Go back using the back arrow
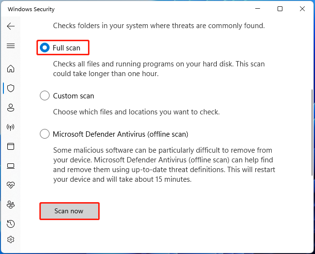The width and height of the screenshot is (315, 254). coord(11,26)
